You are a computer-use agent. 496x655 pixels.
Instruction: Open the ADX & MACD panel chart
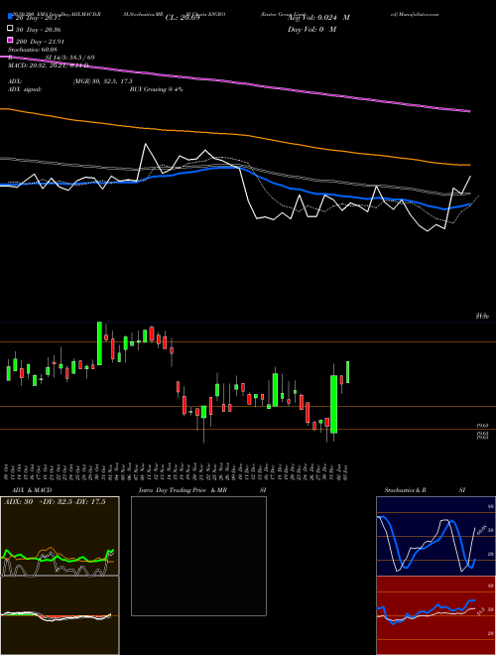60,576
